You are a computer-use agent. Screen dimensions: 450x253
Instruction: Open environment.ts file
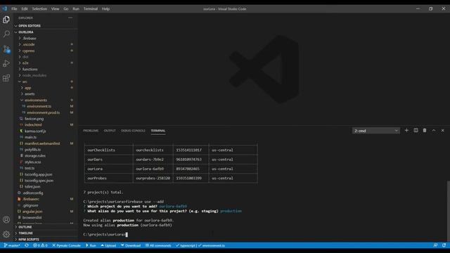coord(39,106)
